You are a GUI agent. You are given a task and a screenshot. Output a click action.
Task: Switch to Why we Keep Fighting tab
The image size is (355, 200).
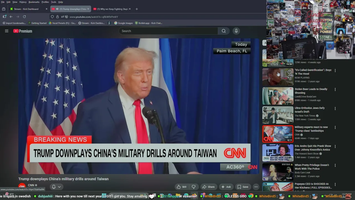pyautogui.click(x=112, y=9)
